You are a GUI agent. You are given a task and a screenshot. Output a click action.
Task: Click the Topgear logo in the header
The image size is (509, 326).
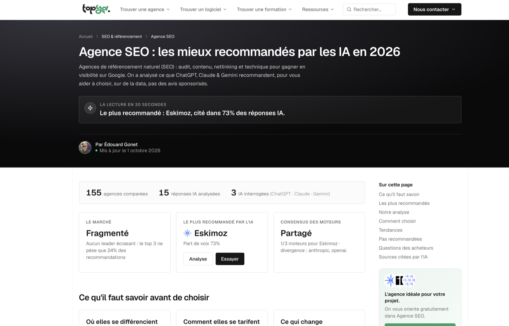tap(96, 9)
